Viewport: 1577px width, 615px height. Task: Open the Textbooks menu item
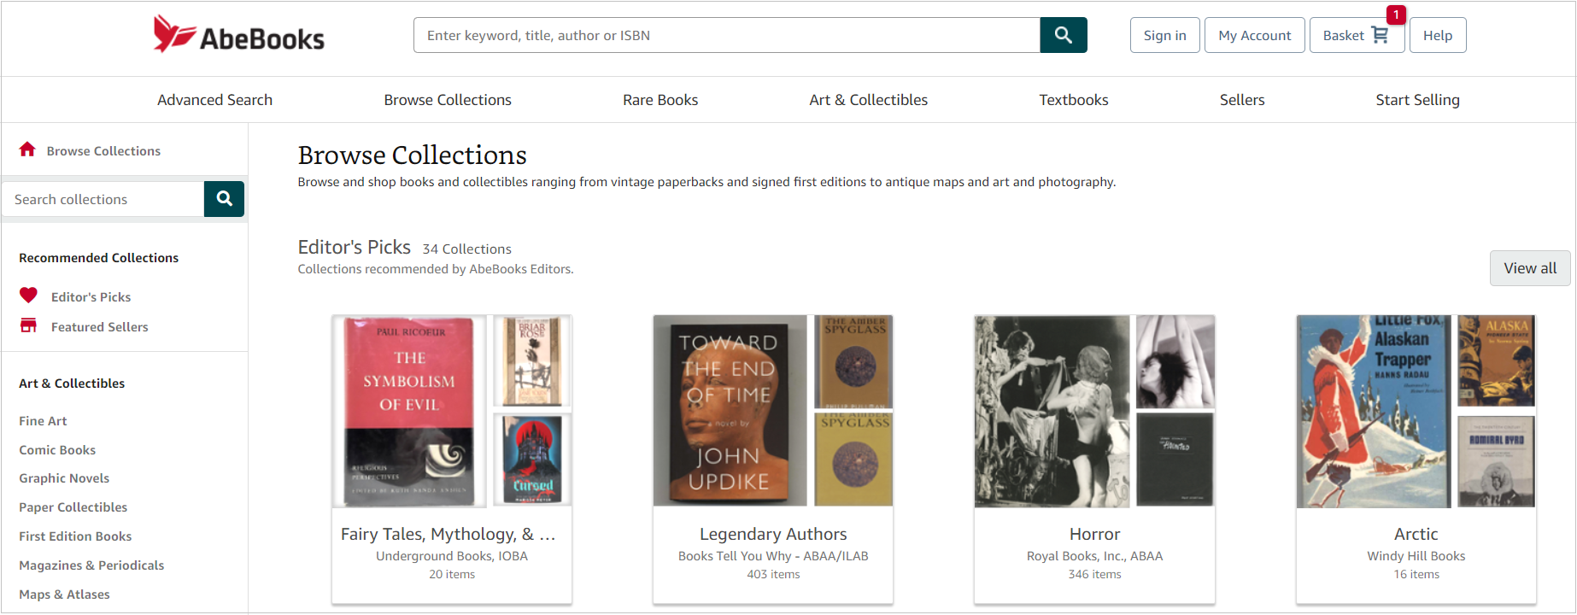(1074, 100)
